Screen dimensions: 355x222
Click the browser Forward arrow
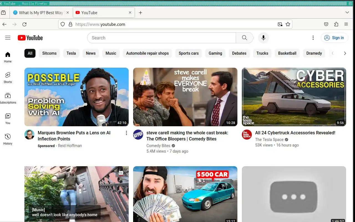pyautogui.click(x=14, y=24)
